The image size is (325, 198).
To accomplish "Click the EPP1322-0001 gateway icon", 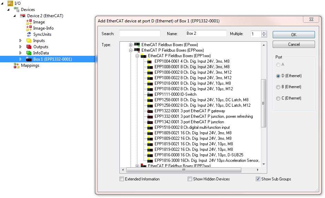I will point(150,111).
